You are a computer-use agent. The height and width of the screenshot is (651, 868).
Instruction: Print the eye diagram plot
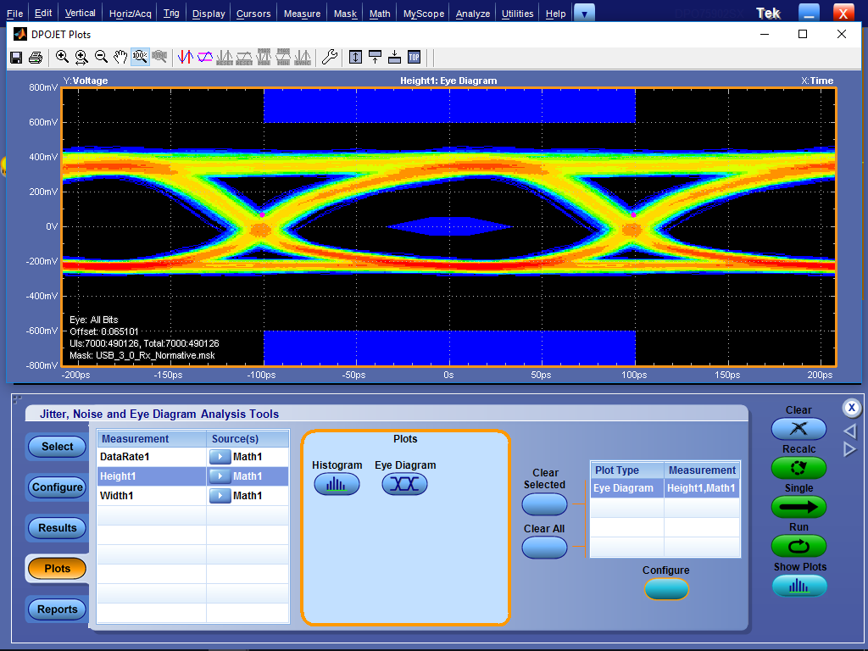coord(36,57)
